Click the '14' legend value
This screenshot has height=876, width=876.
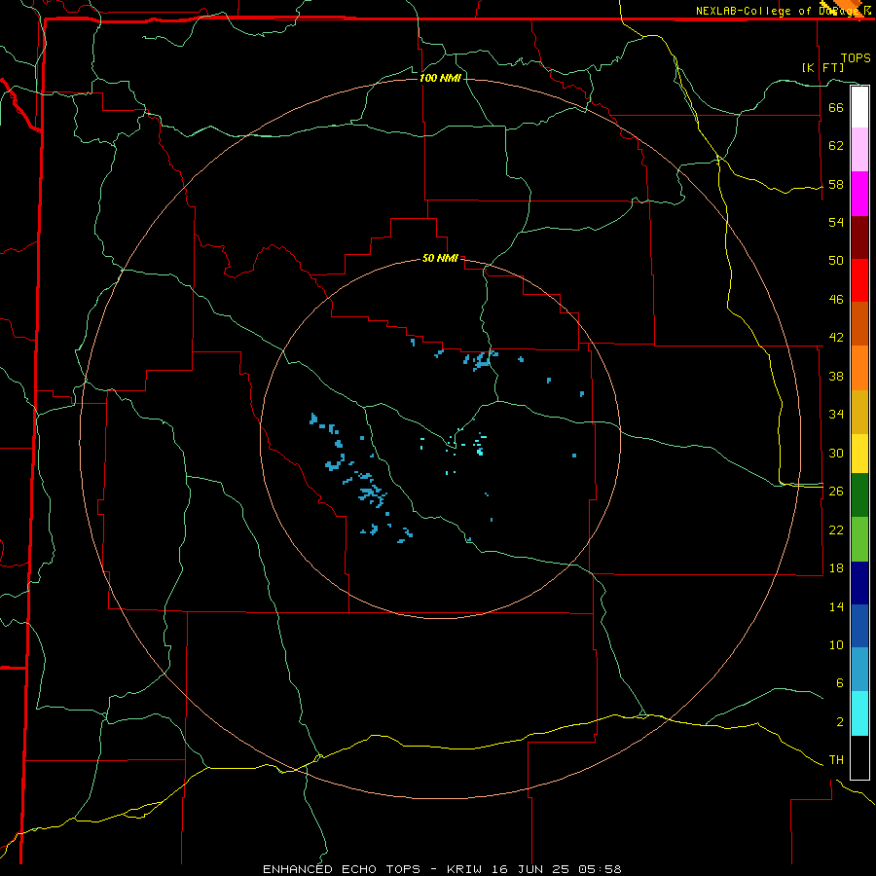click(836, 606)
